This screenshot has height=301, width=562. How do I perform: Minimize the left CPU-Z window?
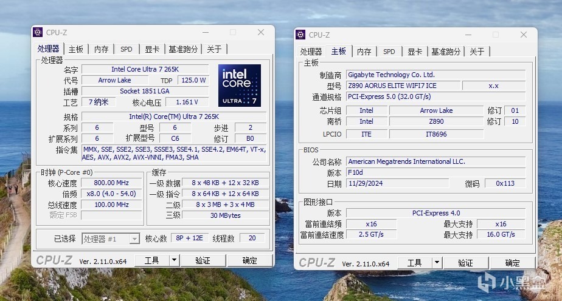pyautogui.click(x=206, y=32)
